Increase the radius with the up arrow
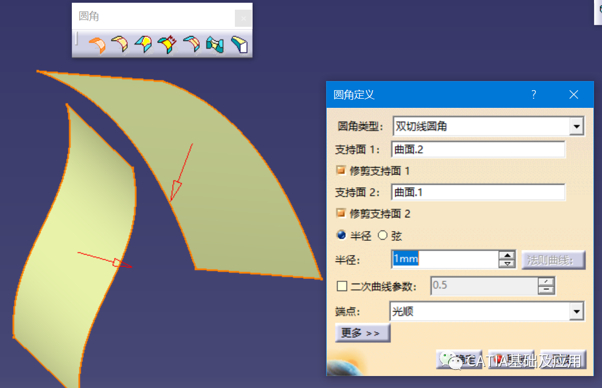Image resolution: width=602 pixels, height=388 pixels. tap(507, 255)
